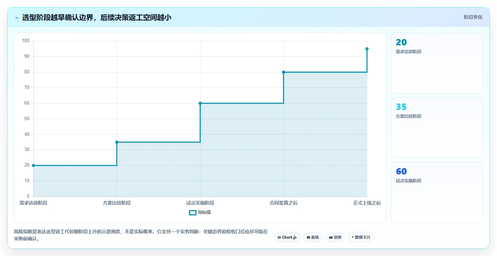
Task: Click the 阶段变化 label in header
Action: 473,17
